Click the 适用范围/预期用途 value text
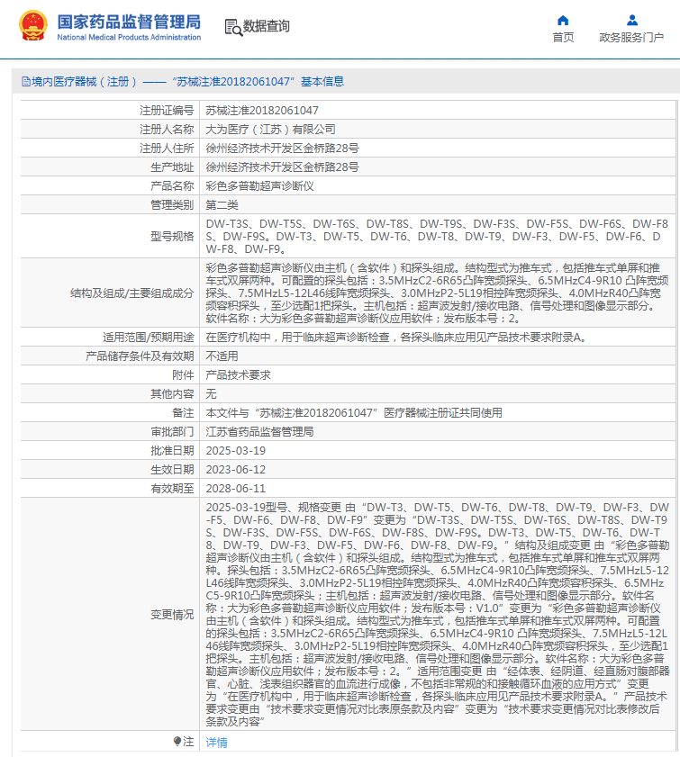The width and height of the screenshot is (680, 757). 396,337
